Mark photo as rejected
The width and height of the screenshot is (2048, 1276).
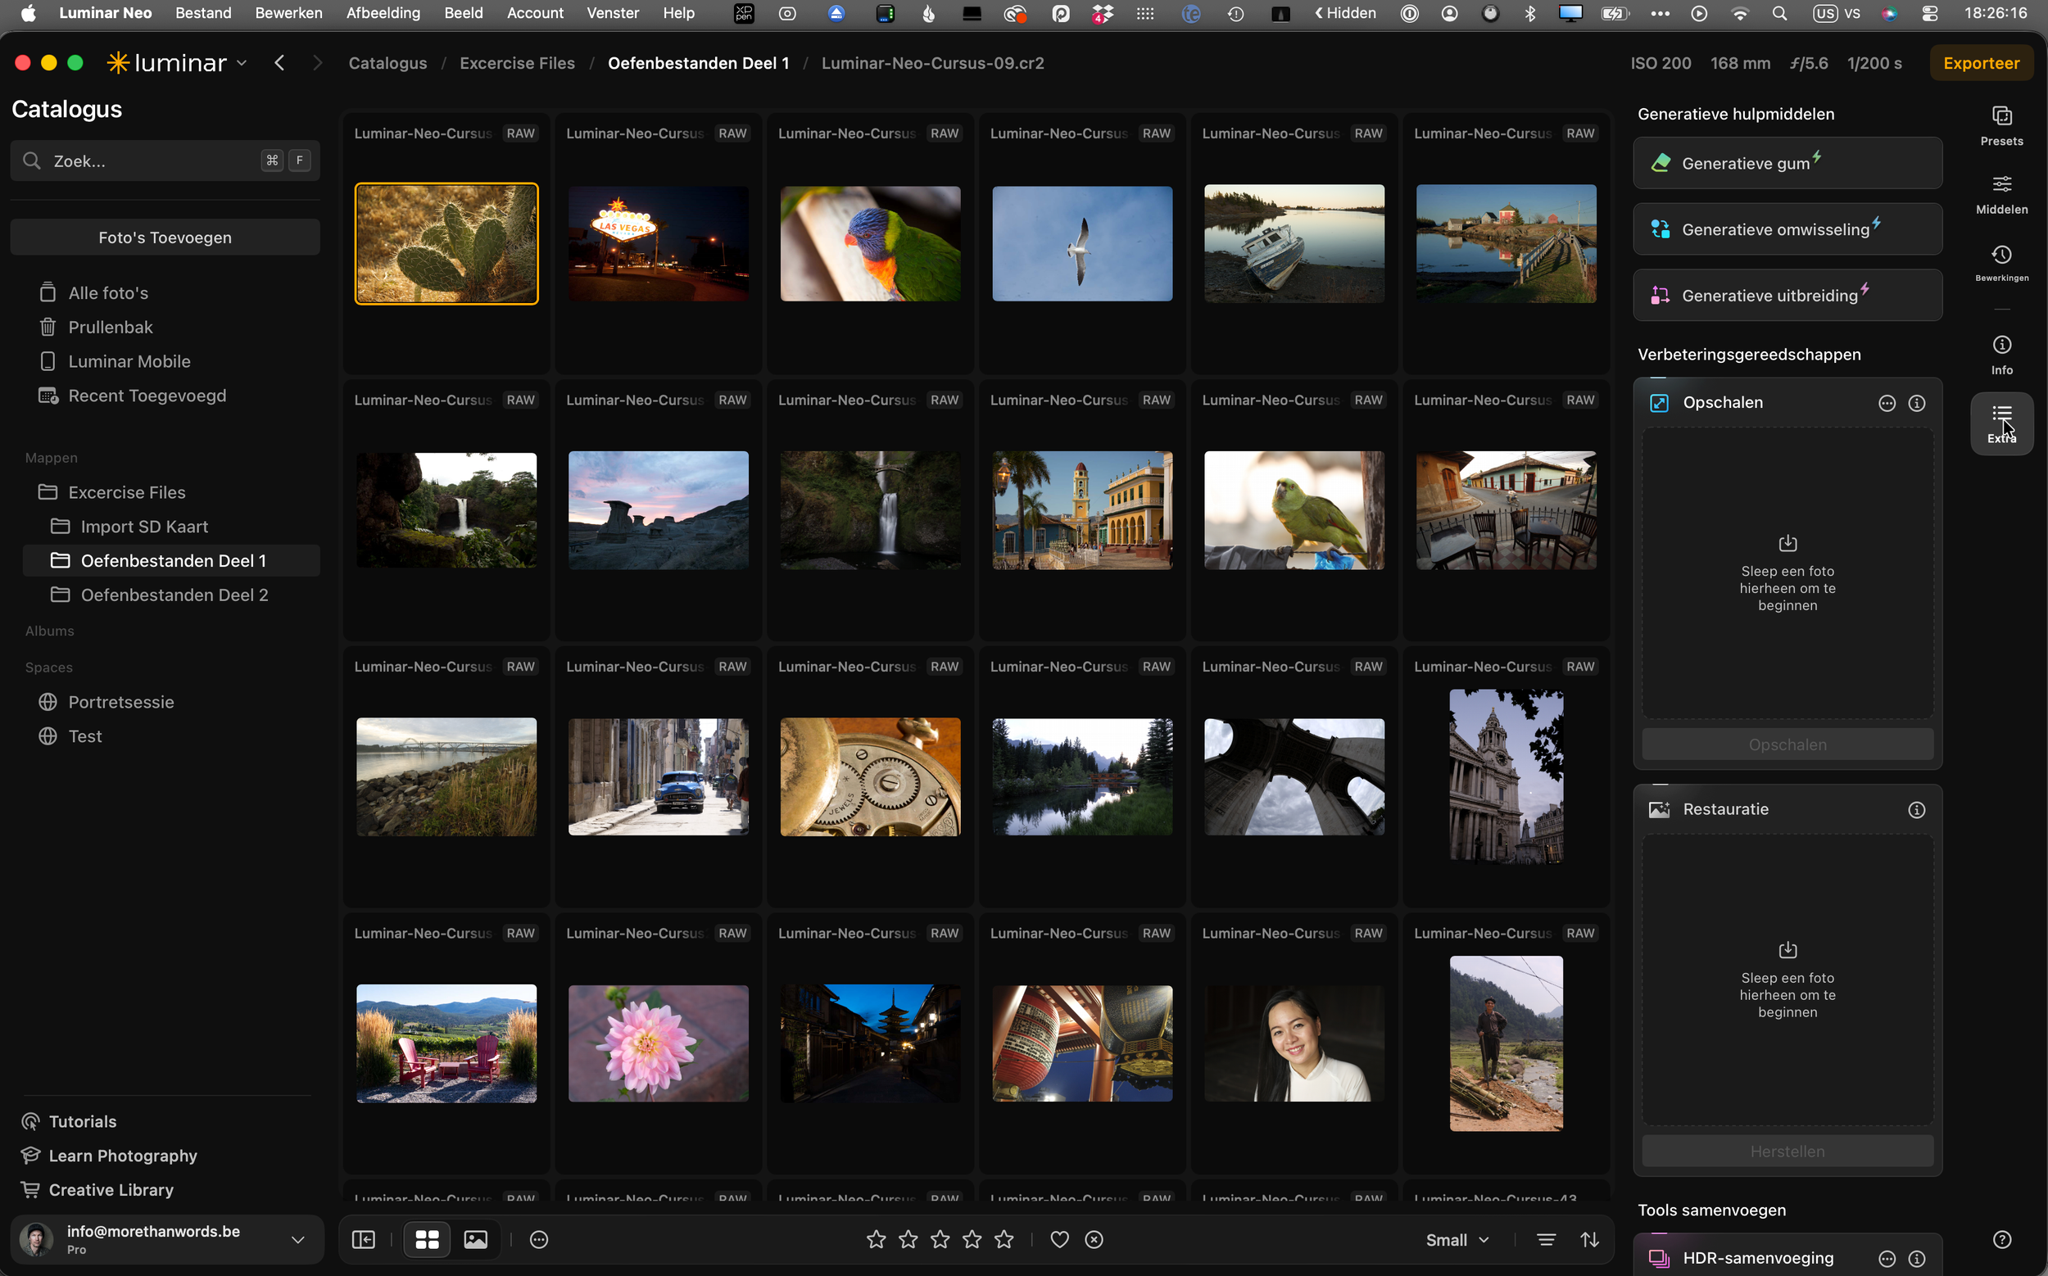click(x=1094, y=1239)
